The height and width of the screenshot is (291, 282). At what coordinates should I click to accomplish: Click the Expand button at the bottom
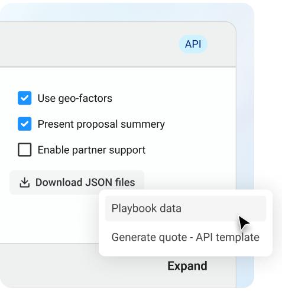pos(187,266)
